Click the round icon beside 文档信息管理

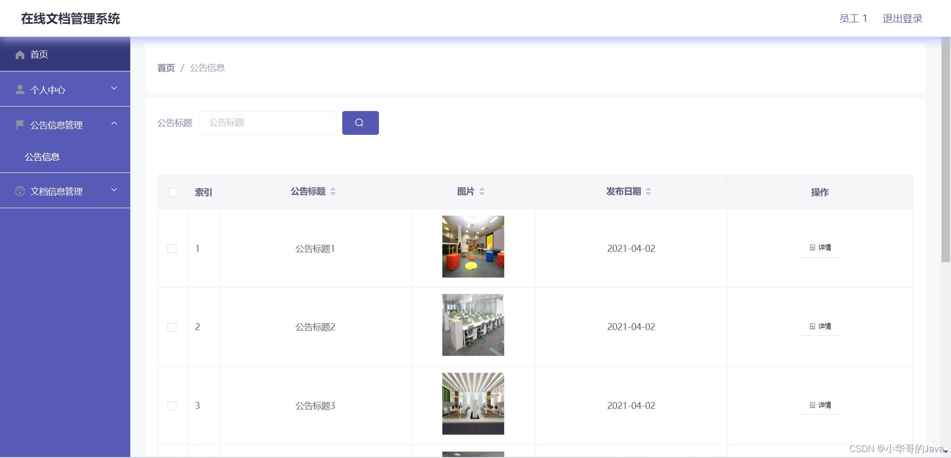click(20, 191)
